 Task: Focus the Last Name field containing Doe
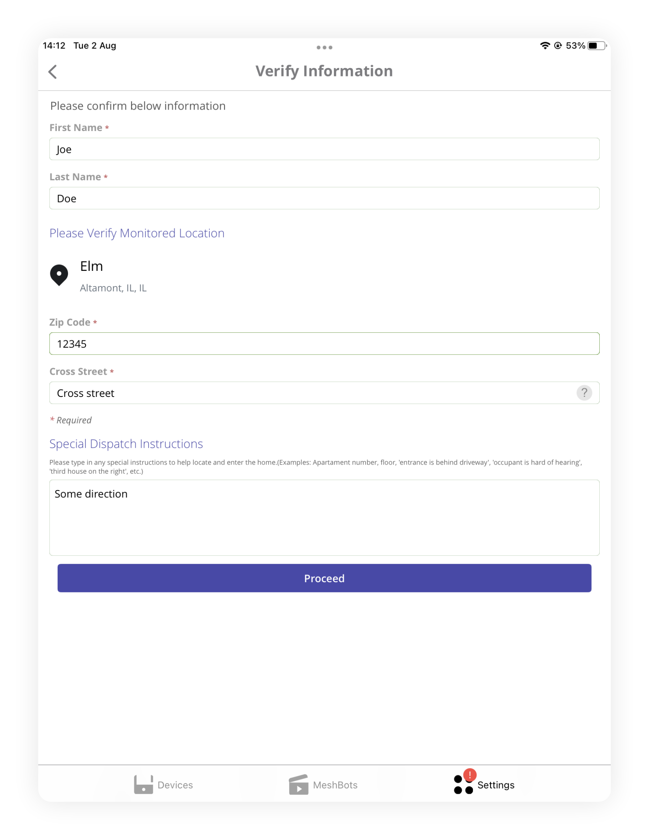pyautogui.click(x=324, y=198)
